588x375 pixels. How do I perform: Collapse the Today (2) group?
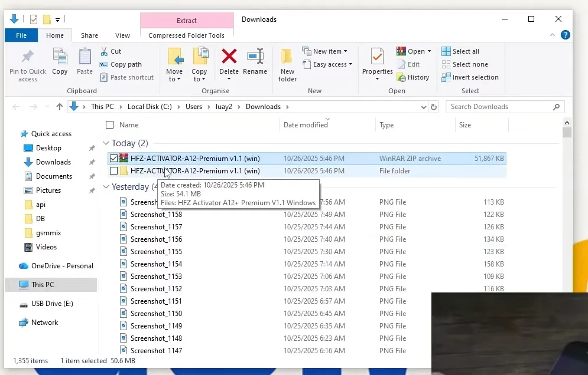click(x=106, y=143)
